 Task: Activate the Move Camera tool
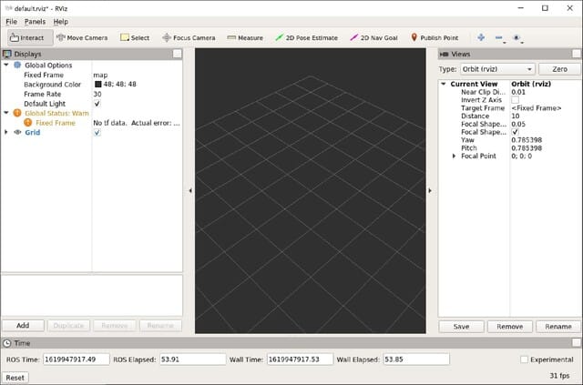pos(82,37)
